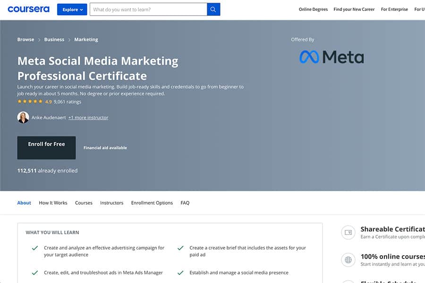Click checkmark beside 'Create and analyze an effective advertising campaign'
This screenshot has height=283, width=425.
click(35, 248)
